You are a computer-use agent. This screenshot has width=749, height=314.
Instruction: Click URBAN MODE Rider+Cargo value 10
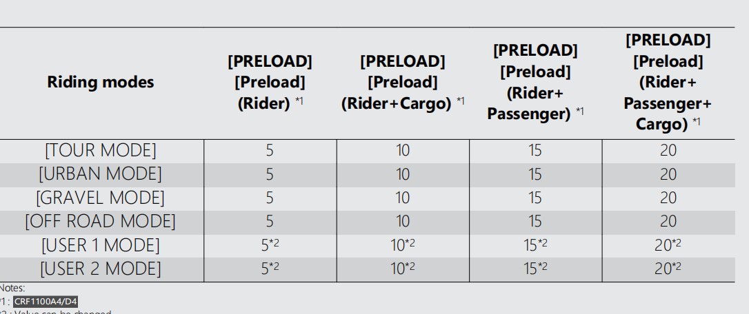pyautogui.click(x=403, y=174)
